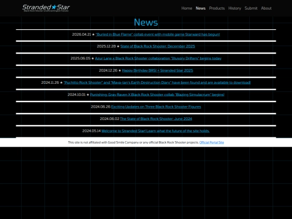Visit the Official Portal Site link

pos(211,142)
